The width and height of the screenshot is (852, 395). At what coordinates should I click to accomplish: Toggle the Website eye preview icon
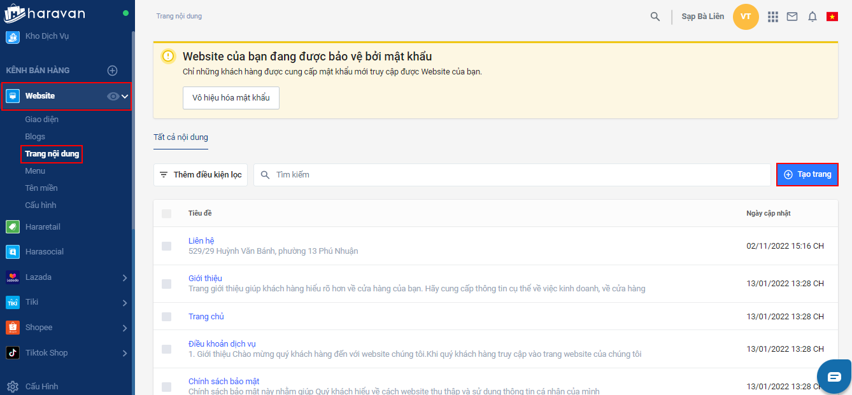[113, 96]
